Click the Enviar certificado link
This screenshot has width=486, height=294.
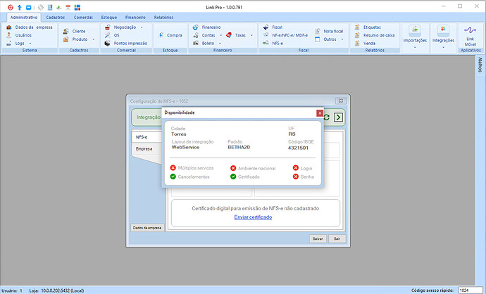[253, 217]
